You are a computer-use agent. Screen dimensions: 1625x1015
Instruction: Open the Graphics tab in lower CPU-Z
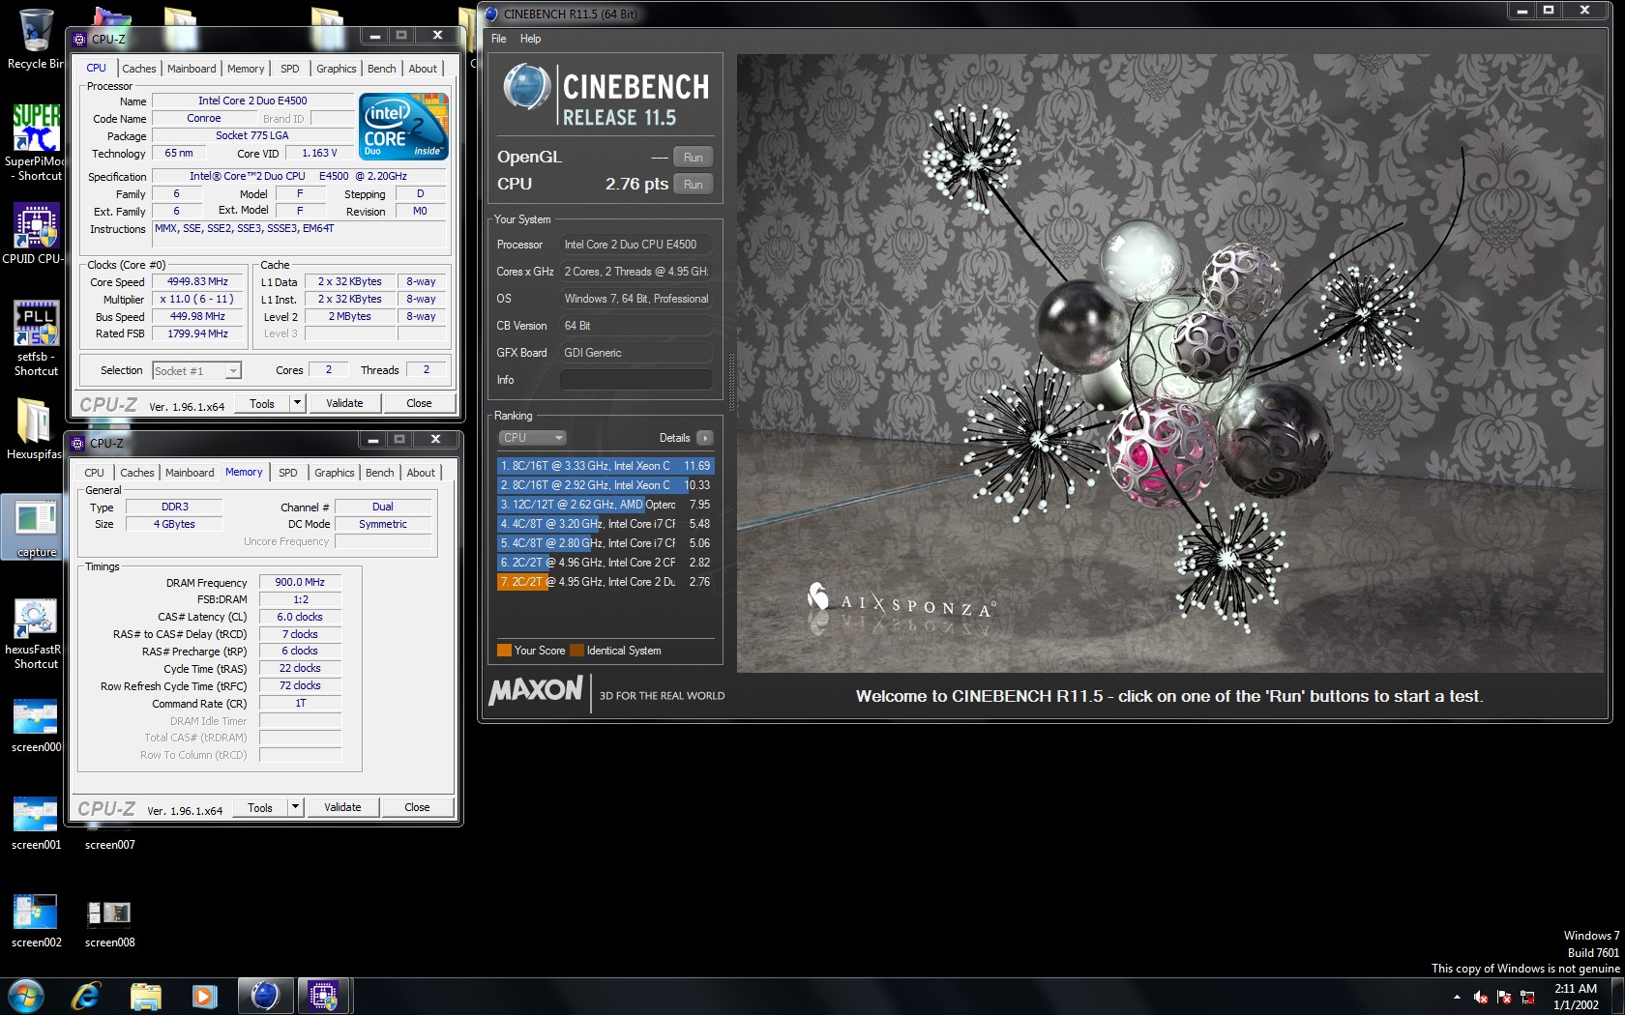click(x=335, y=473)
